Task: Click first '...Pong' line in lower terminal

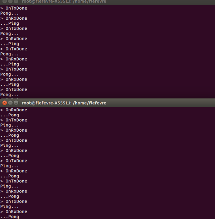Action: coord(10,115)
